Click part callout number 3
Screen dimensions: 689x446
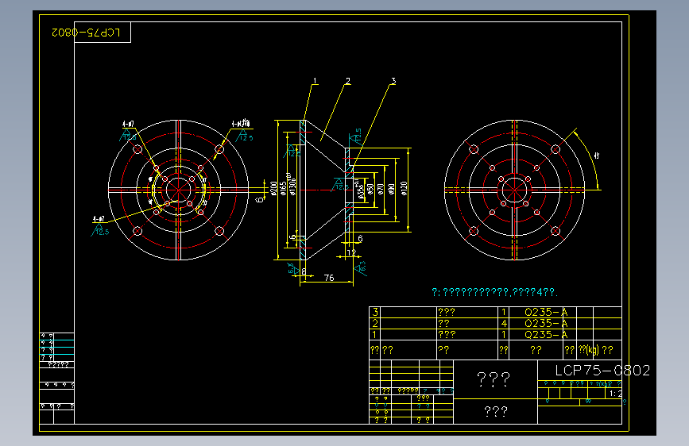pyautogui.click(x=393, y=81)
